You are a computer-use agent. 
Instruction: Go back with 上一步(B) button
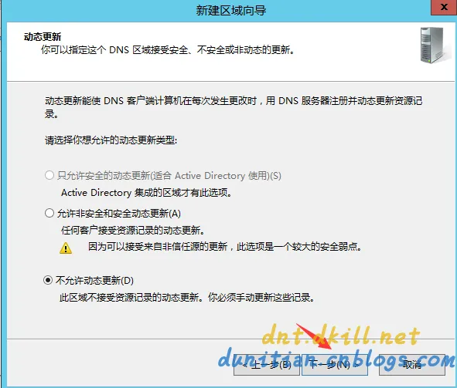[x=266, y=365]
